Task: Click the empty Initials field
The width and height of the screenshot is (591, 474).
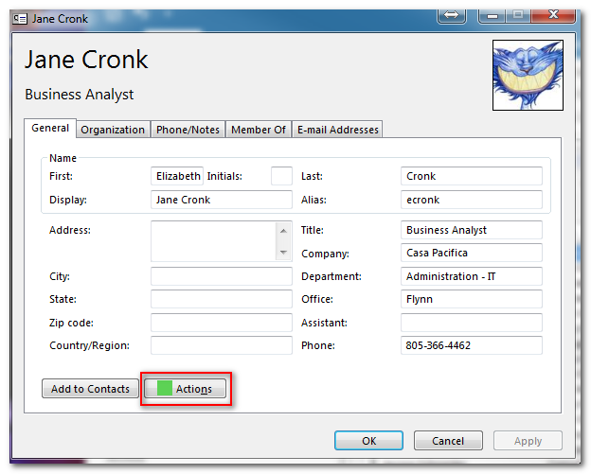Action: [x=281, y=176]
